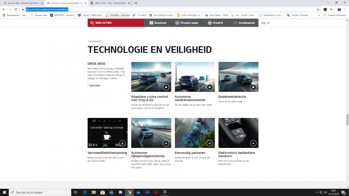349x196 pixels.
Task: Expand the Vermoeidheidsherkenning plus icon
Action: point(122,143)
